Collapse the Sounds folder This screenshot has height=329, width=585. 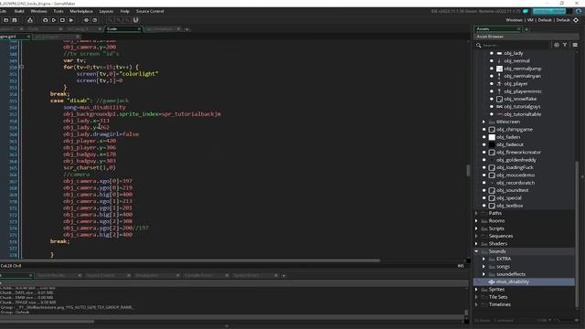point(476,251)
